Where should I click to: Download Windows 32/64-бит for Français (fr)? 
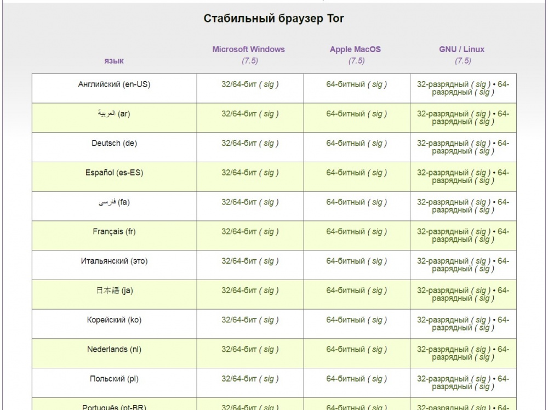[x=239, y=232]
